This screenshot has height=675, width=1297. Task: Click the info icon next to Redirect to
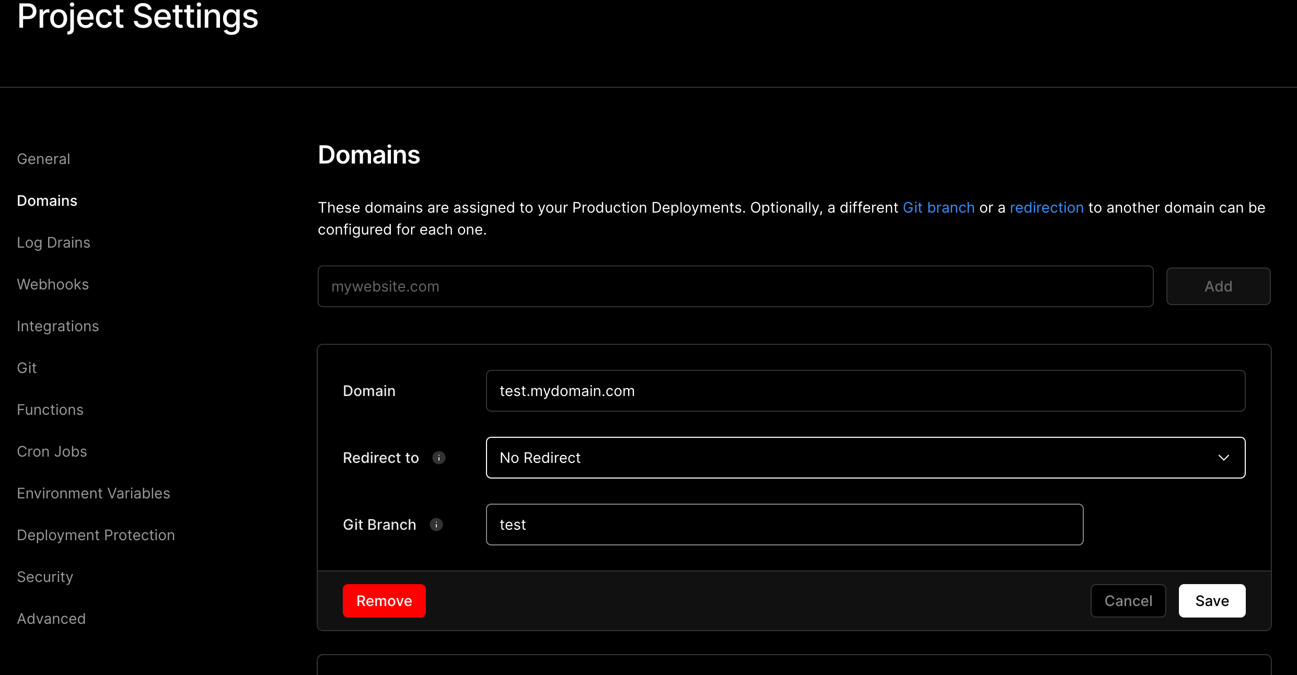click(439, 458)
